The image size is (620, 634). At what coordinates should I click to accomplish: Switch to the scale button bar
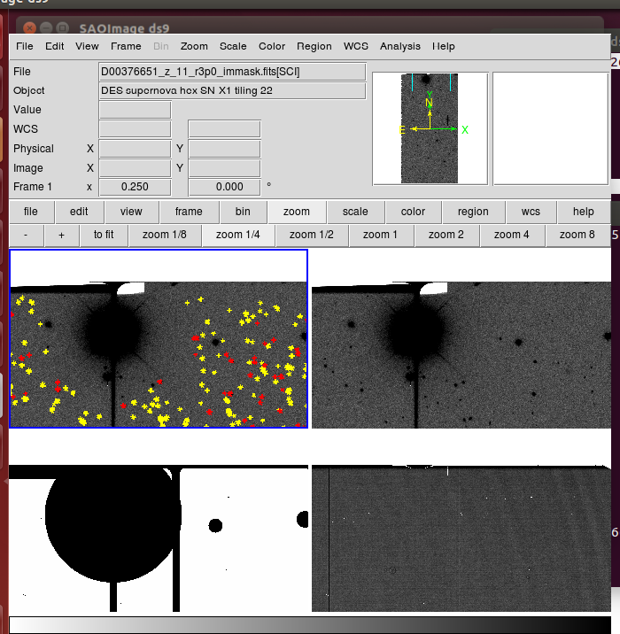pos(355,212)
